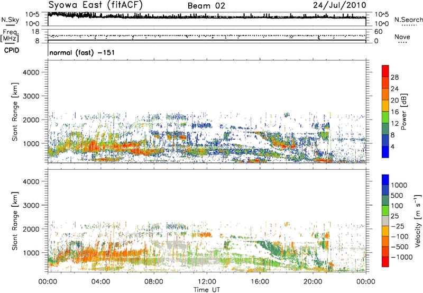The width and height of the screenshot is (423, 293).
Task: Click the '-25' Velocity colorbar value
Action: pos(398,226)
